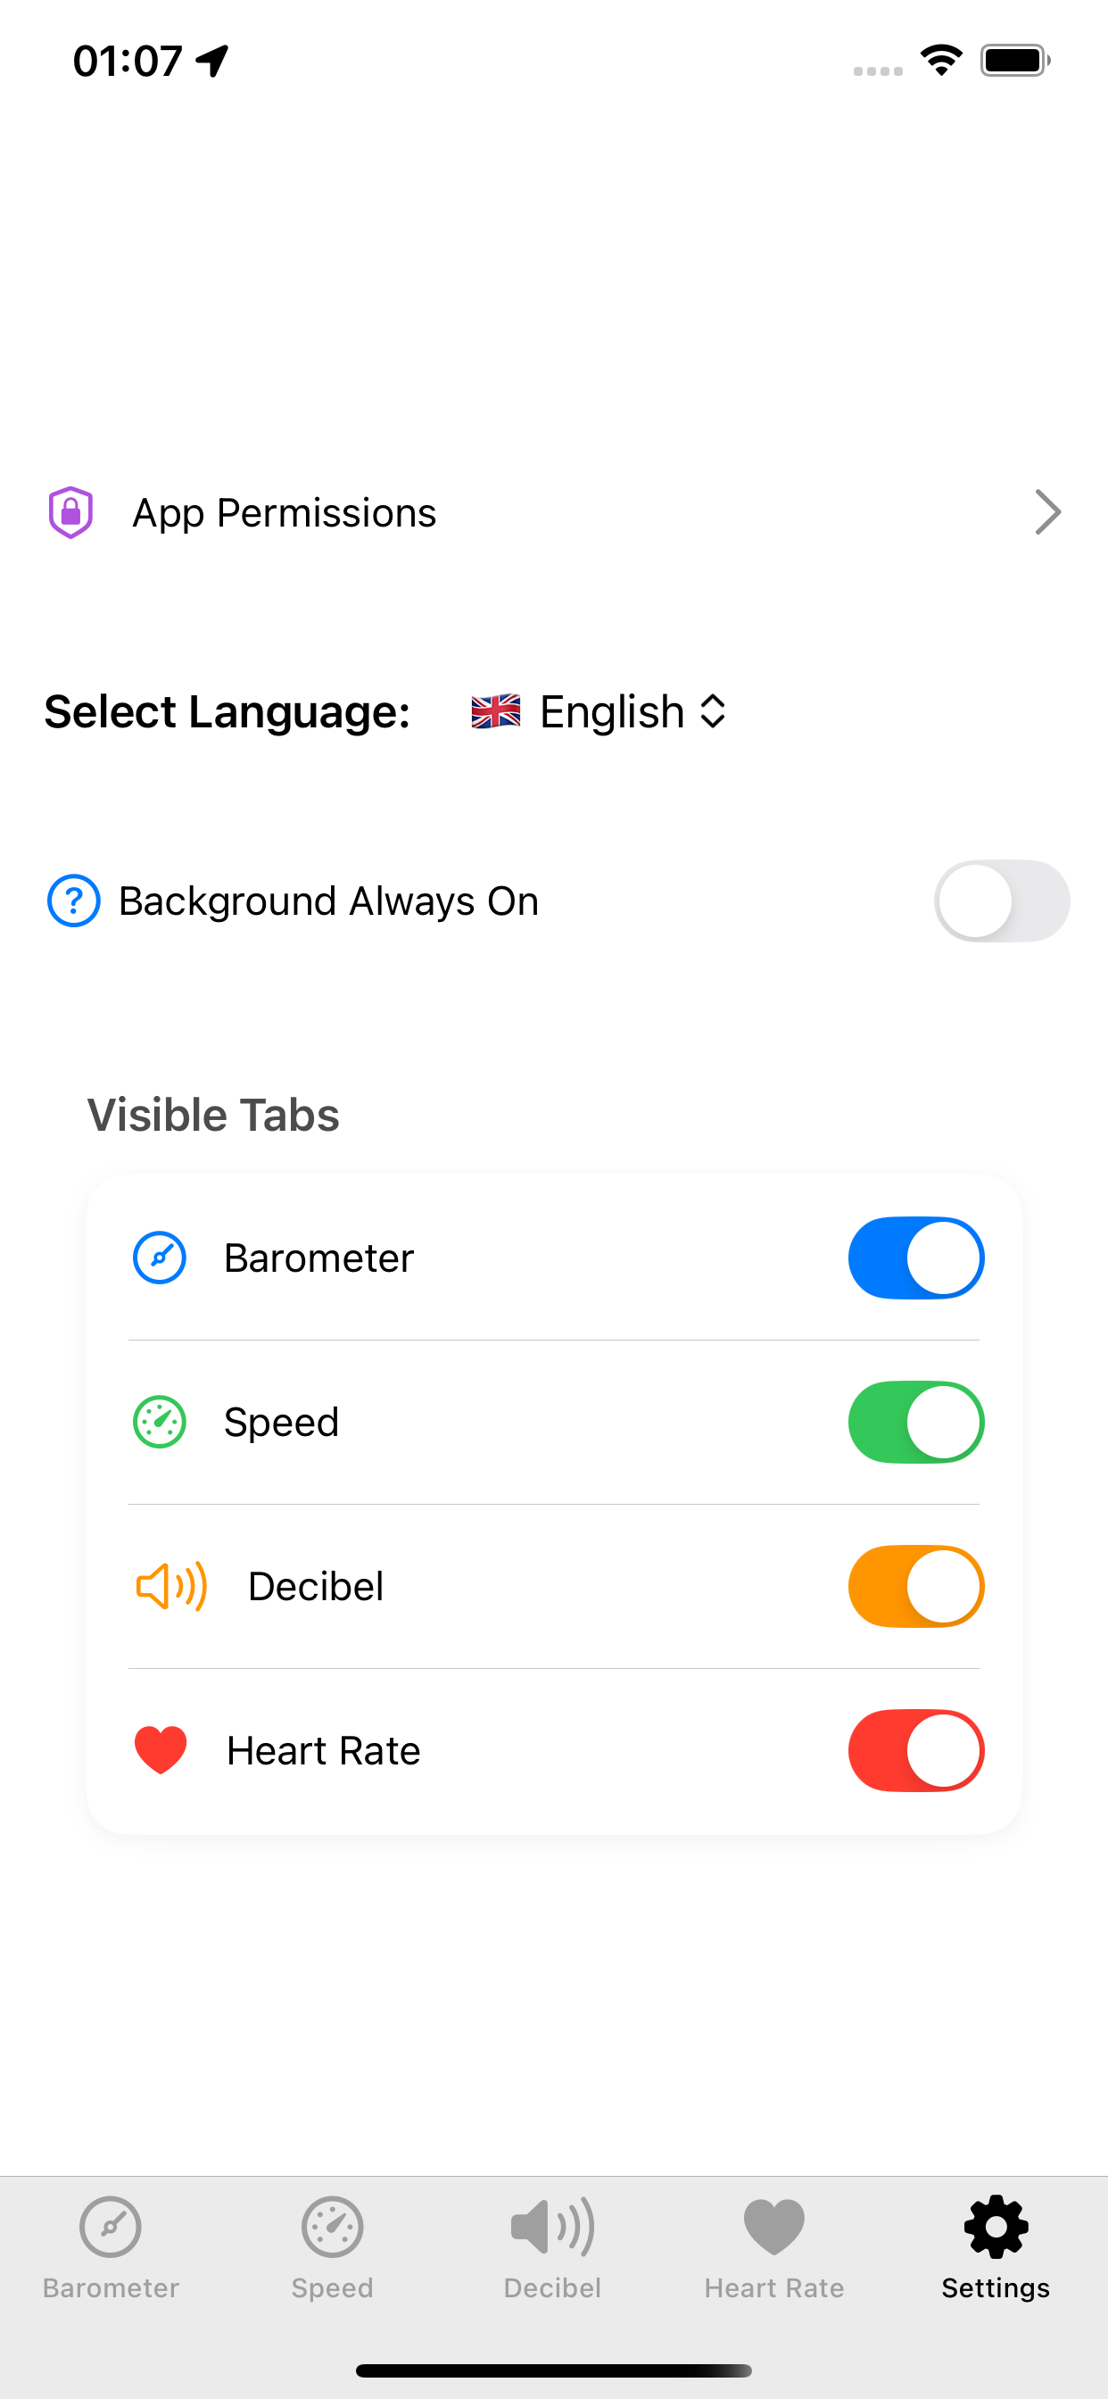
Task: Switch off the orange Decibel toggle
Action: 916,1586
